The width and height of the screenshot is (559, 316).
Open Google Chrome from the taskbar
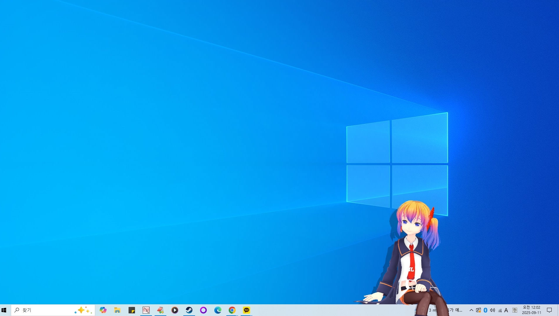(x=232, y=310)
